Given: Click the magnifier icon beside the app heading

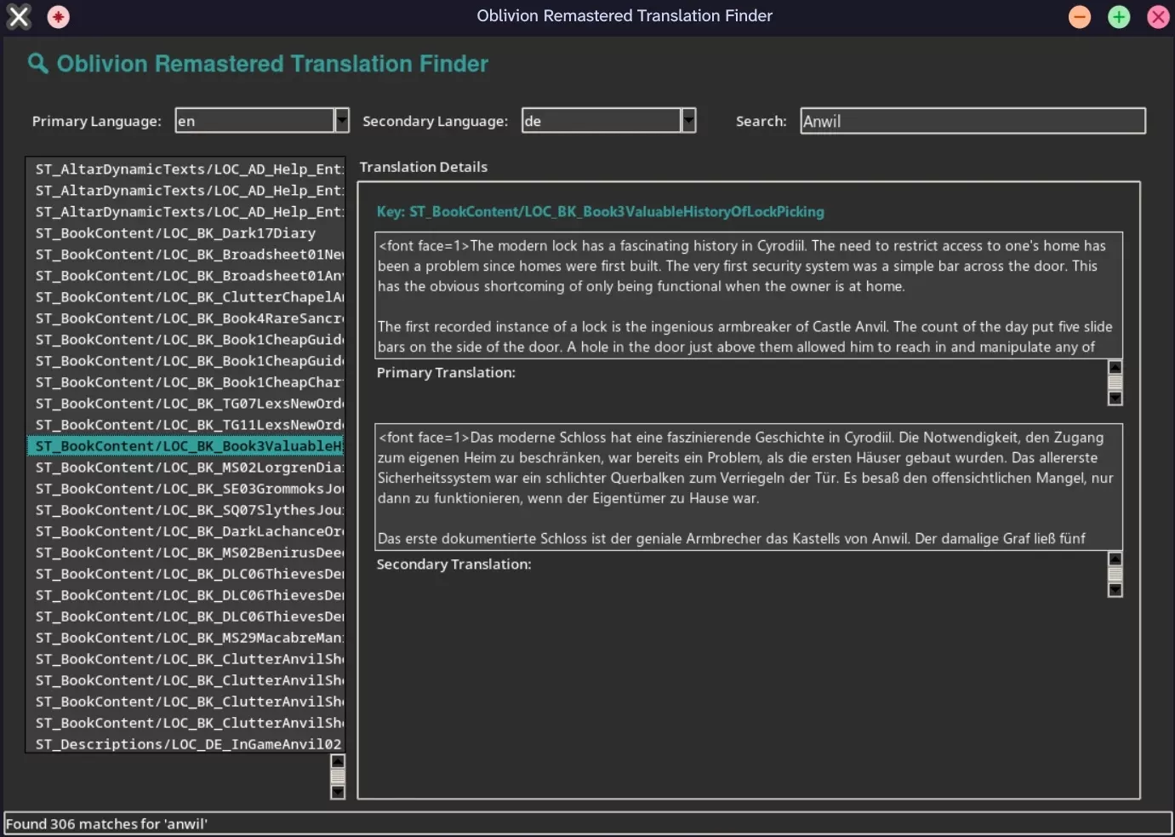Looking at the screenshot, I should click(x=37, y=63).
